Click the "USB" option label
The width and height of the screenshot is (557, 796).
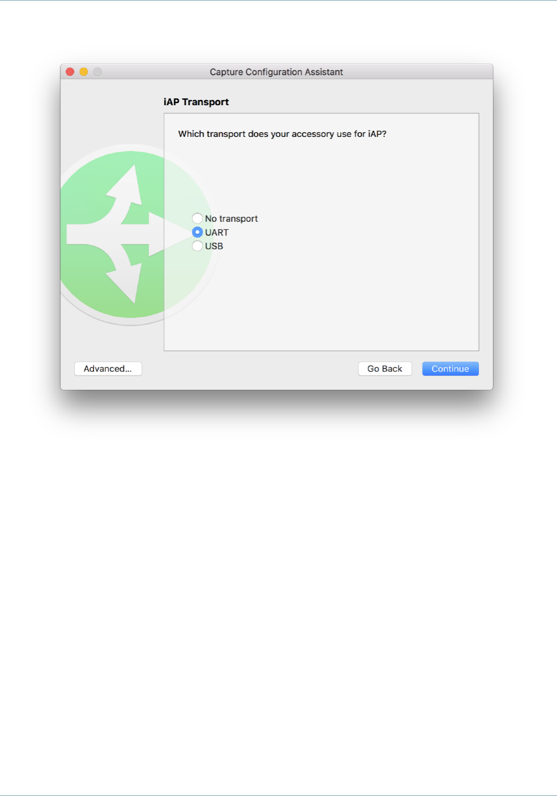pyautogui.click(x=214, y=246)
